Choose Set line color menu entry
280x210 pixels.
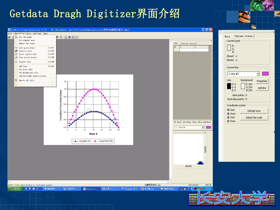35,69
